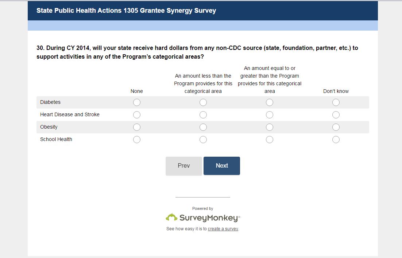Select 'None' for Diabetes
Viewport: 402px width, 258px height.
[137, 102]
